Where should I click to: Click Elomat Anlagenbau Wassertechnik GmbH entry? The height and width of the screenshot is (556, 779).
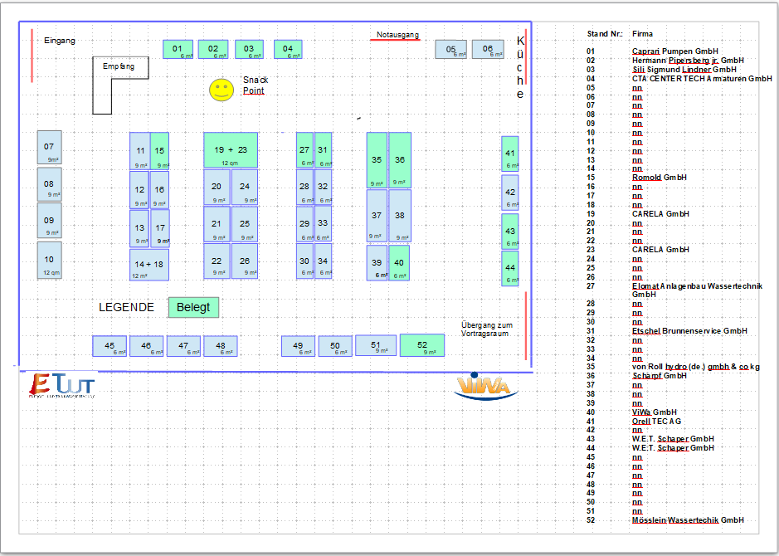[697, 290]
